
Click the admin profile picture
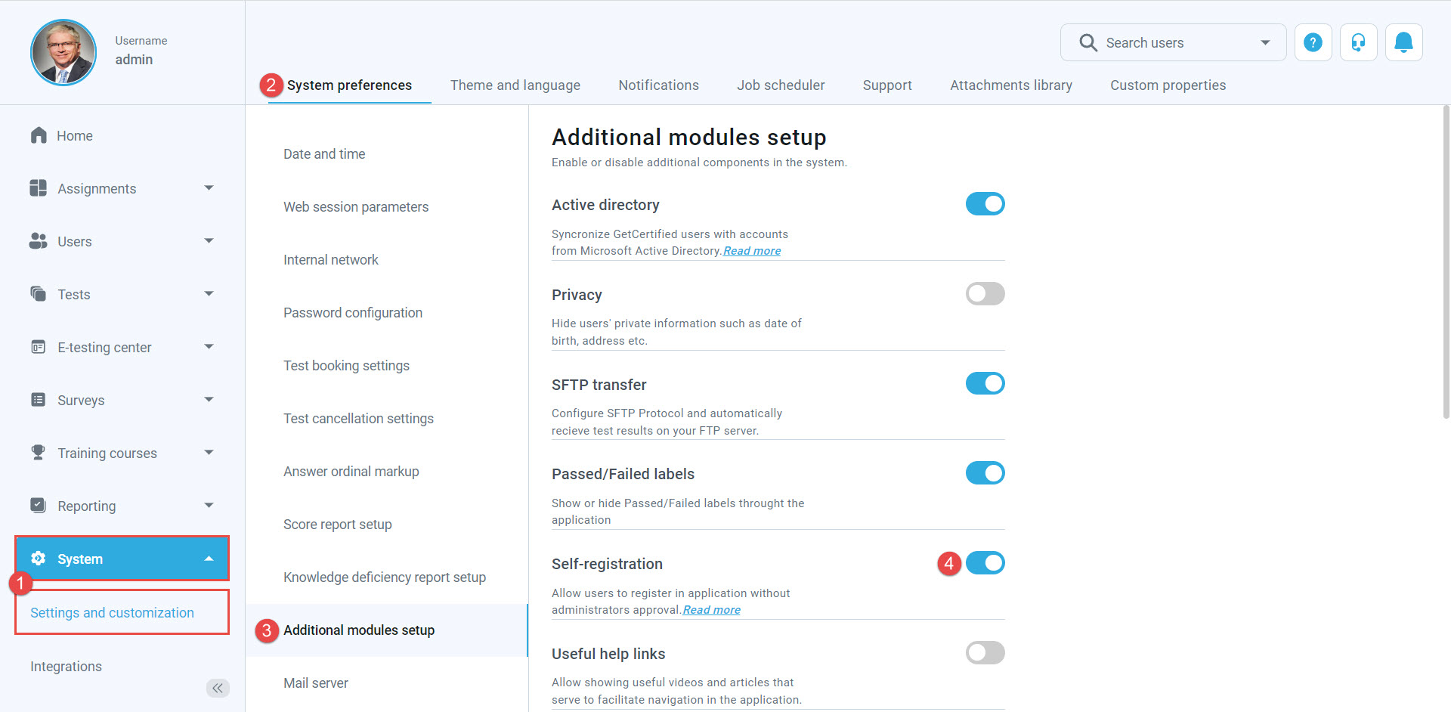[63, 52]
